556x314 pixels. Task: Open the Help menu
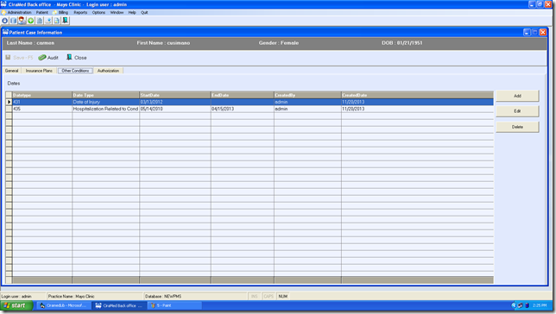(x=132, y=12)
